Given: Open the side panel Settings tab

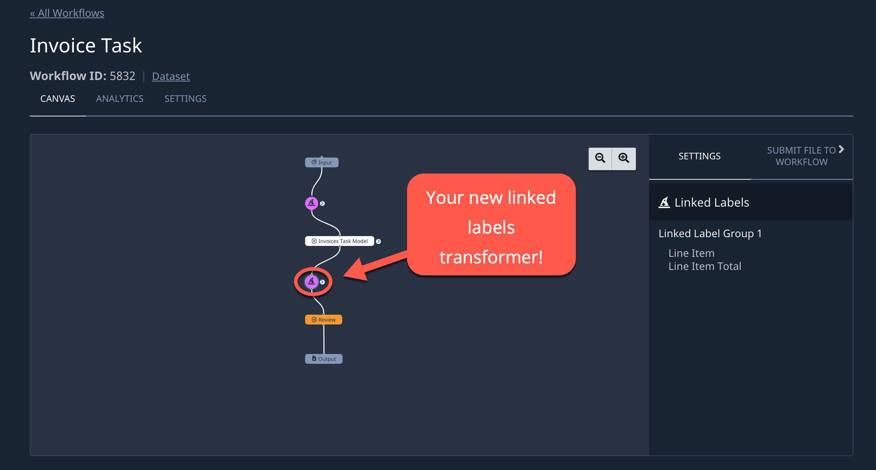Looking at the screenshot, I should click(x=699, y=156).
